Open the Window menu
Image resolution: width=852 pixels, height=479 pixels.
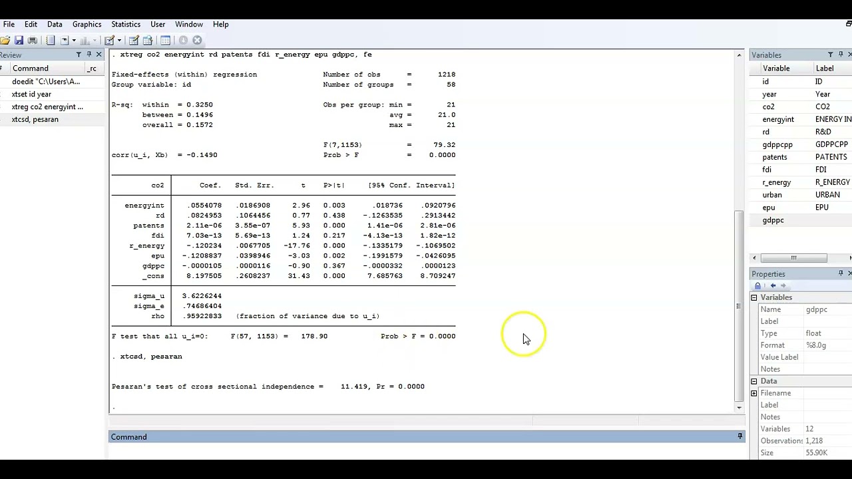[x=189, y=24]
